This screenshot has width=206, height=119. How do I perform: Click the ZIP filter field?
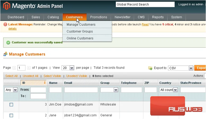click(x=151, y=90)
